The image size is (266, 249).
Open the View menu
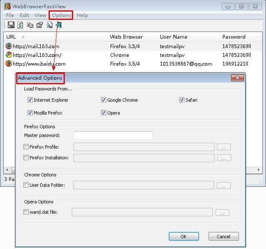click(x=40, y=15)
